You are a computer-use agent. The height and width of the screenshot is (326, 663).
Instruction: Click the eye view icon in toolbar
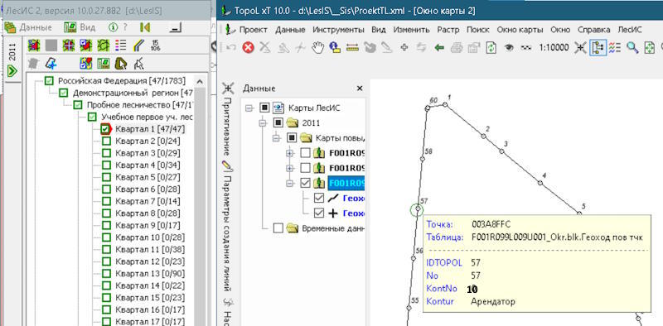[509, 47]
